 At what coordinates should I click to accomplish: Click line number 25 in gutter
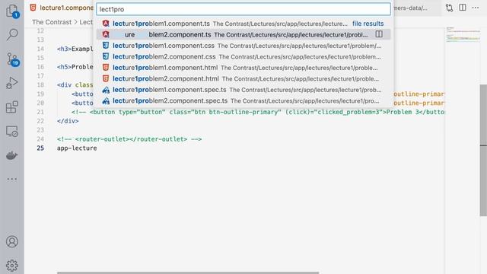[40, 148]
